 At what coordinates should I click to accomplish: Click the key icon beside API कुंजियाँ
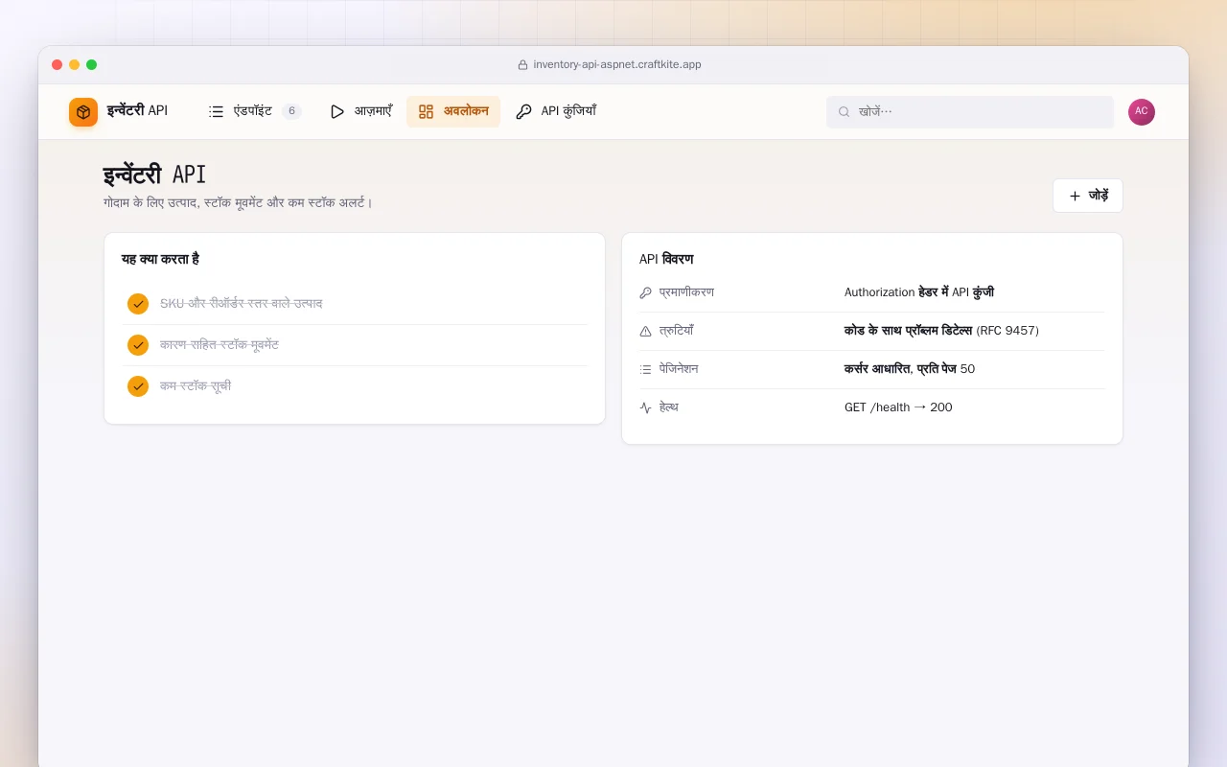click(523, 111)
